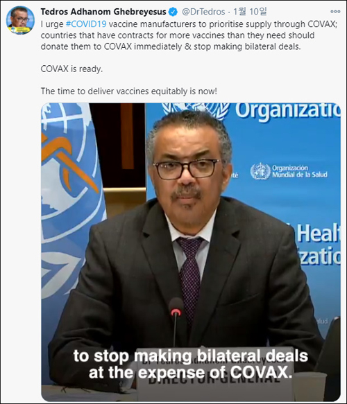Image resolution: width=347 pixels, height=404 pixels.
Task: Click the red-ringed microphone in the video
Action: (176, 310)
